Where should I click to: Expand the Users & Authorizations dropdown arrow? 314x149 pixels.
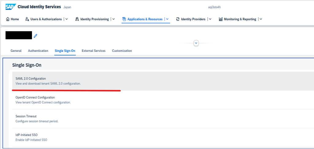click(67, 19)
